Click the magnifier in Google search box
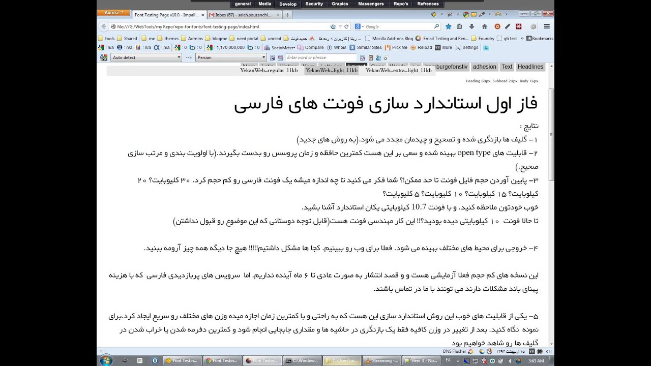 (436, 26)
